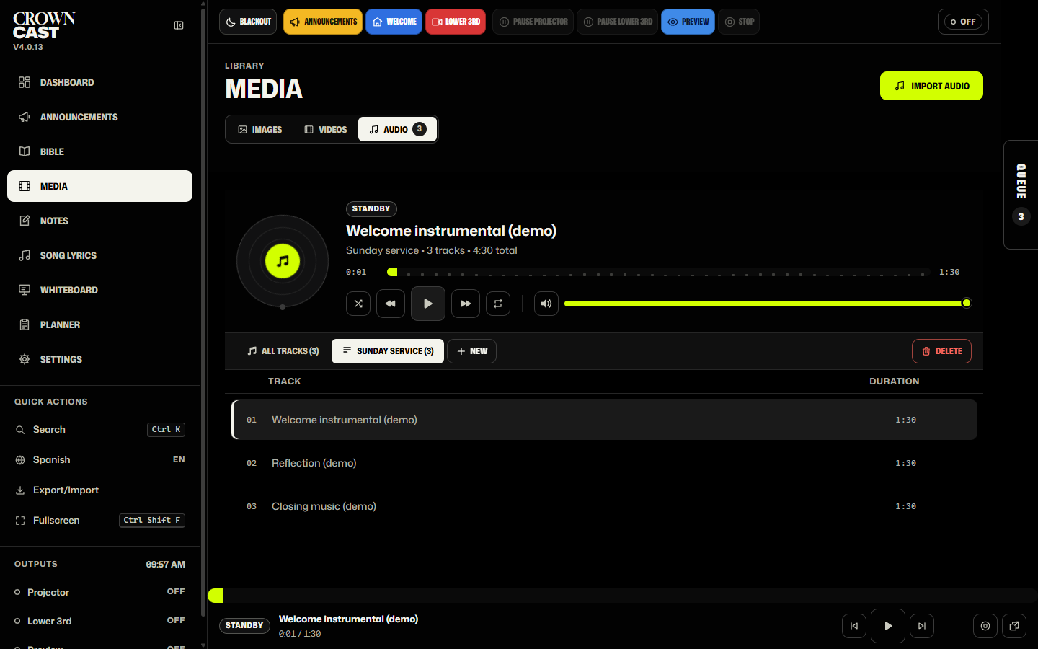This screenshot has height=649, width=1038.
Task: Click the stop icon in the bottom bar
Action: pyautogui.click(x=985, y=626)
